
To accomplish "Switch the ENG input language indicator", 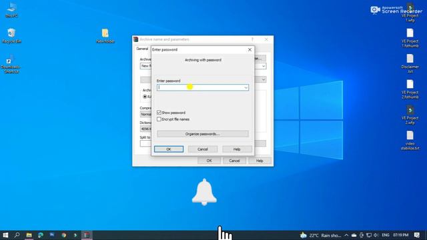I will (x=386, y=235).
